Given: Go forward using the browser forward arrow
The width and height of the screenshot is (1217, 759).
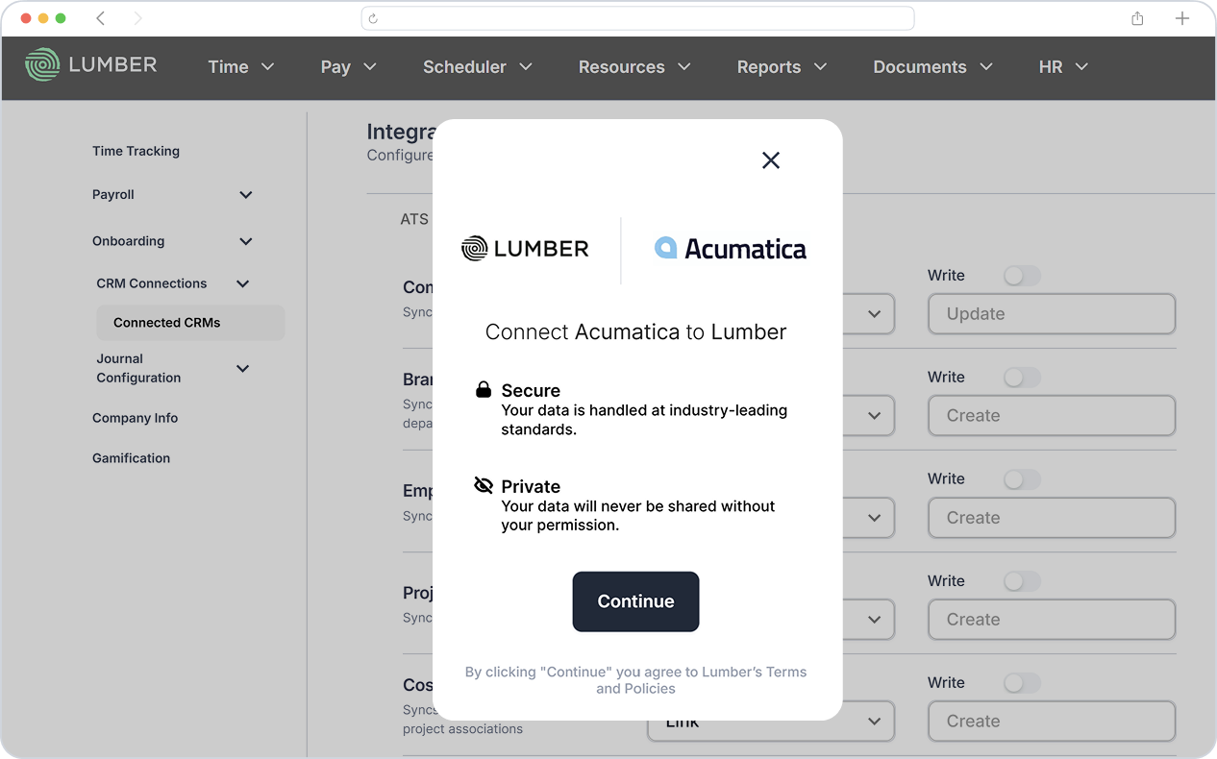Looking at the screenshot, I should pyautogui.click(x=137, y=18).
